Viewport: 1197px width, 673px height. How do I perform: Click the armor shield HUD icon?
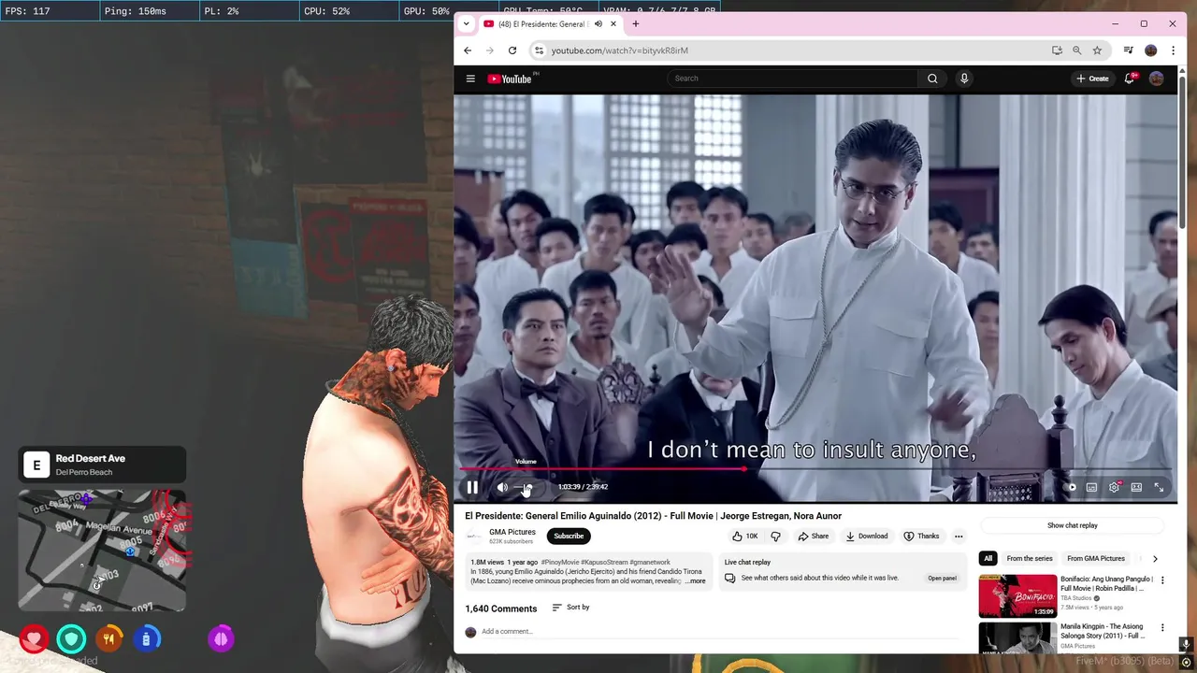(71, 639)
